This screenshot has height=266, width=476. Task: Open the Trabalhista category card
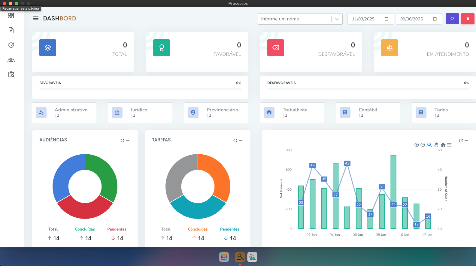[292, 113]
